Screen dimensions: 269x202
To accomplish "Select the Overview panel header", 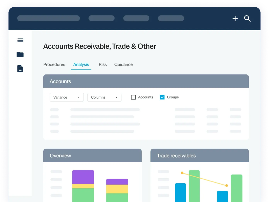I will coord(92,155).
